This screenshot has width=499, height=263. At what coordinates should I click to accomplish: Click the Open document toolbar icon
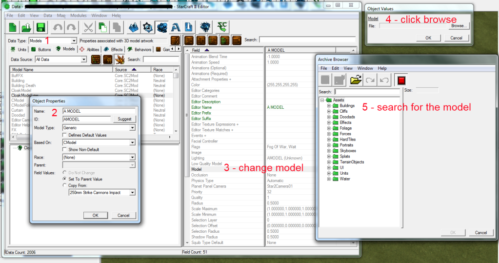coord(26,27)
